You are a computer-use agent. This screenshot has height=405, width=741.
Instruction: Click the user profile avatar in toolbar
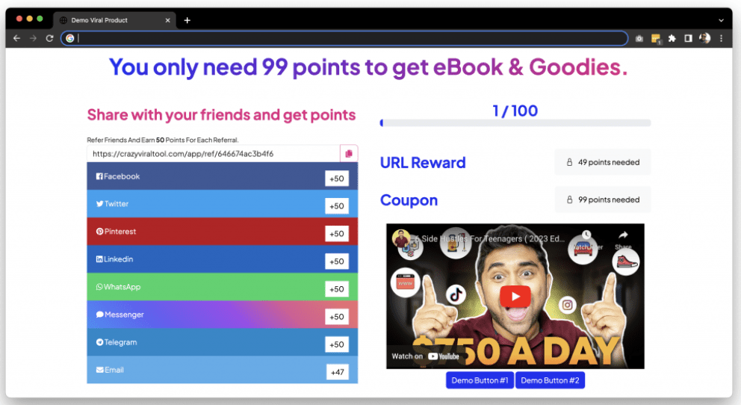[704, 38]
